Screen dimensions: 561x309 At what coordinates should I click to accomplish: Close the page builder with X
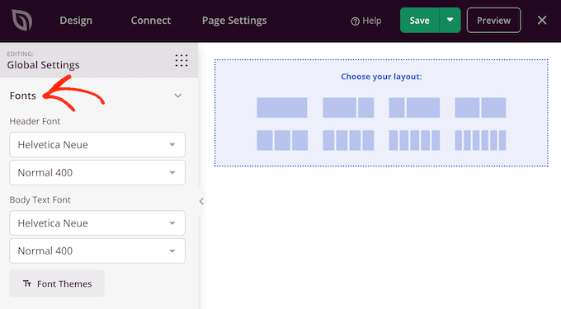(x=542, y=21)
